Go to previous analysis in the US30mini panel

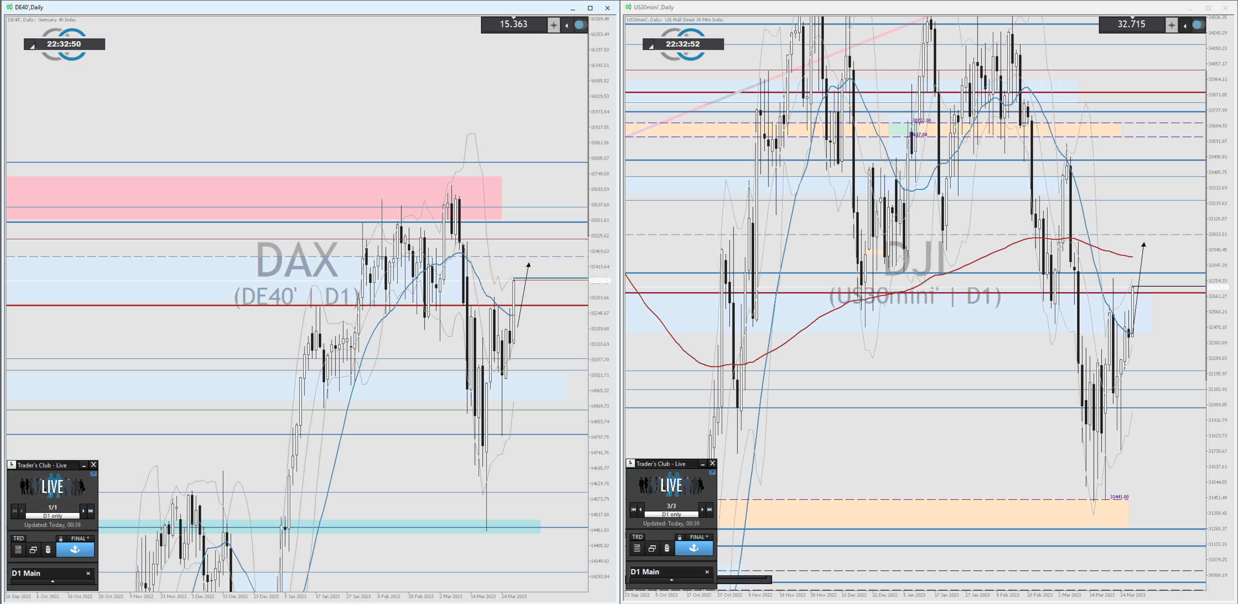point(640,509)
